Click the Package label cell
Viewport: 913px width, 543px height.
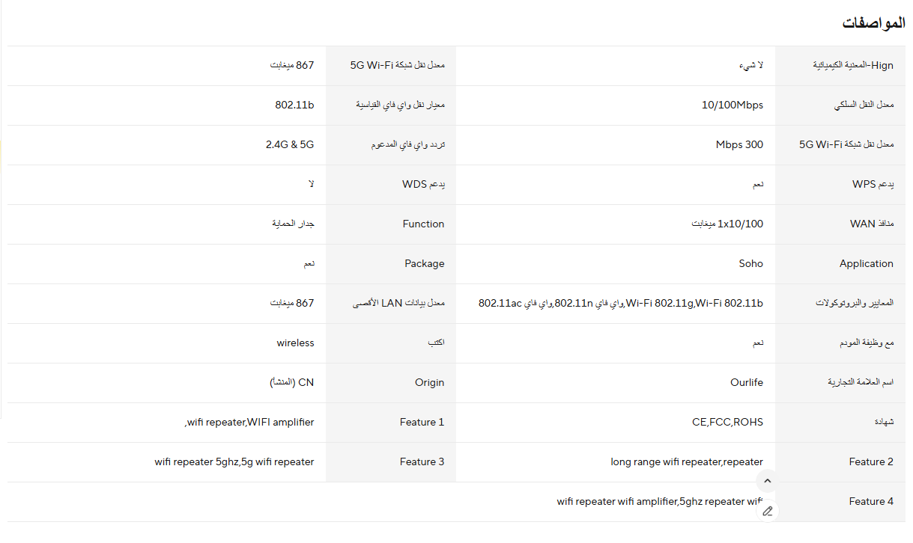pyautogui.click(x=391, y=264)
